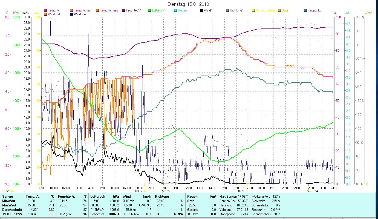Click the 156.0 km wind run value
Image resolution: width=378 pixels, height=219 pixels.
130,210
